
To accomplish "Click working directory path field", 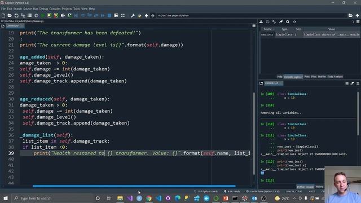I will click(x=252, y=15).
